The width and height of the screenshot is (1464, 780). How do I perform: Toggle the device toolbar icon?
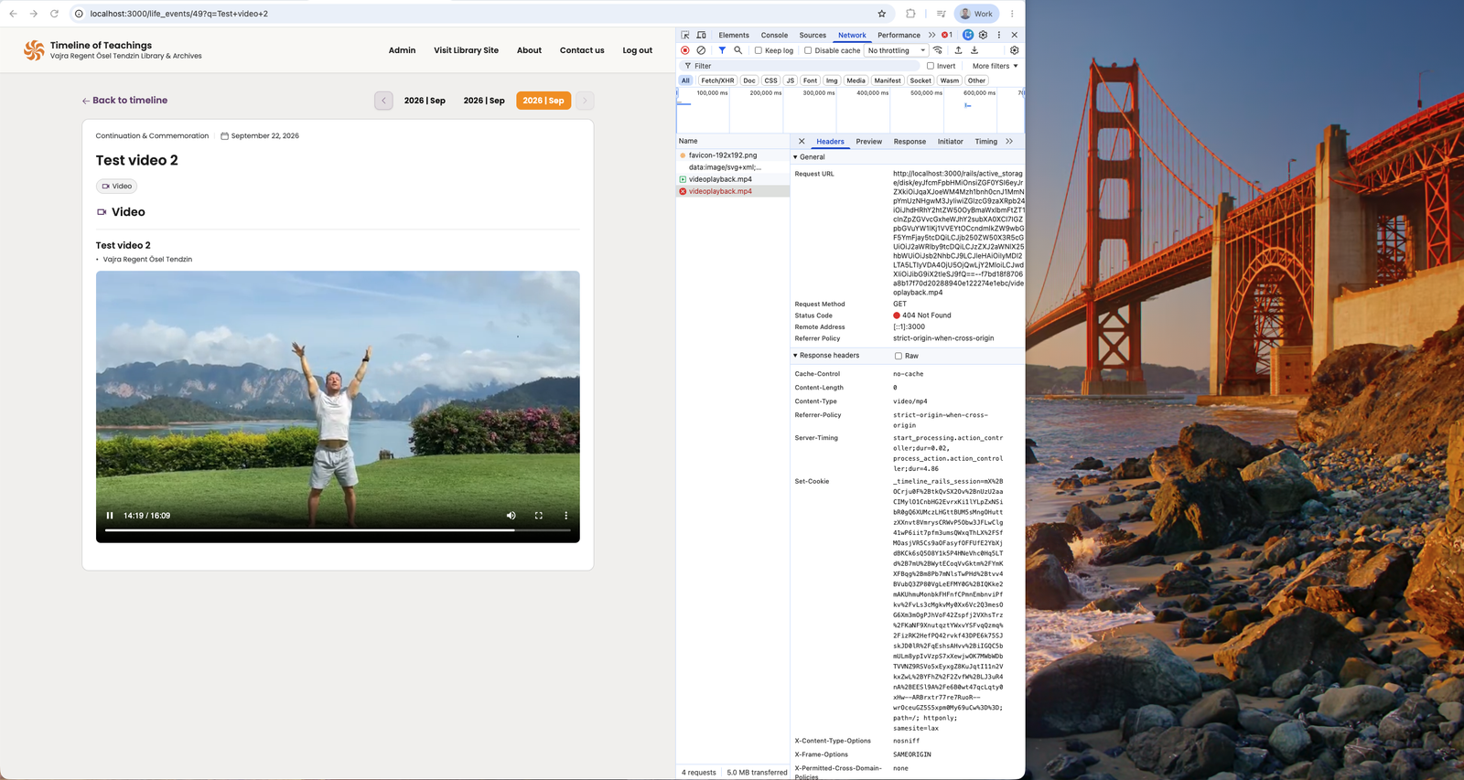pyautogui.click(x=702, y=35)
